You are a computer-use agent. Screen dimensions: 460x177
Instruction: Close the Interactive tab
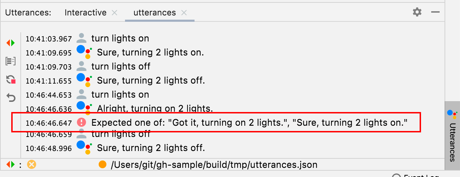click(114, 13)
